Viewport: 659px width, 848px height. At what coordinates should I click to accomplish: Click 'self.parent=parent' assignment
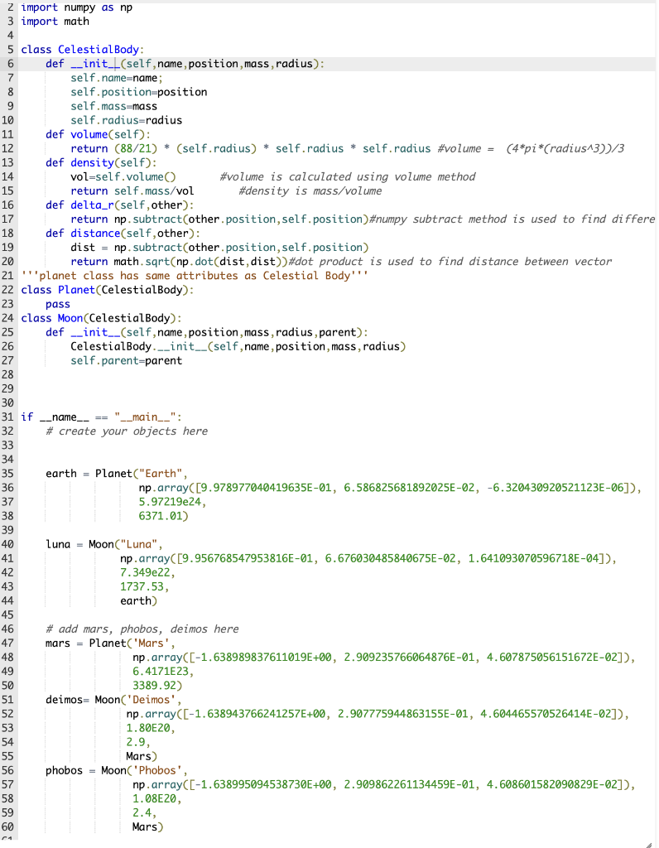(x=126, y=361)
